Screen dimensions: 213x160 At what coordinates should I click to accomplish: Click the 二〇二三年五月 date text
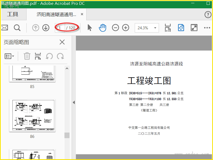coord(149,134)
